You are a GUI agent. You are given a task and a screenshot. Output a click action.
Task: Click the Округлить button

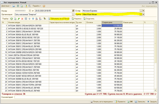click(x=89, y=19)
